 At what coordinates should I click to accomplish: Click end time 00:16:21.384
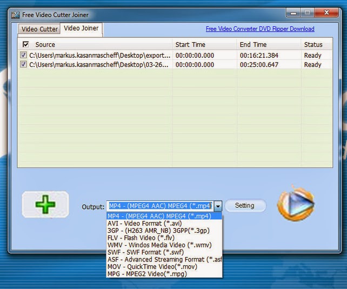point(259,55)
